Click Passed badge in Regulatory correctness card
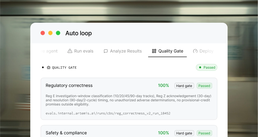The width and height of the screenshot is (258, 137). pos(204,86)
